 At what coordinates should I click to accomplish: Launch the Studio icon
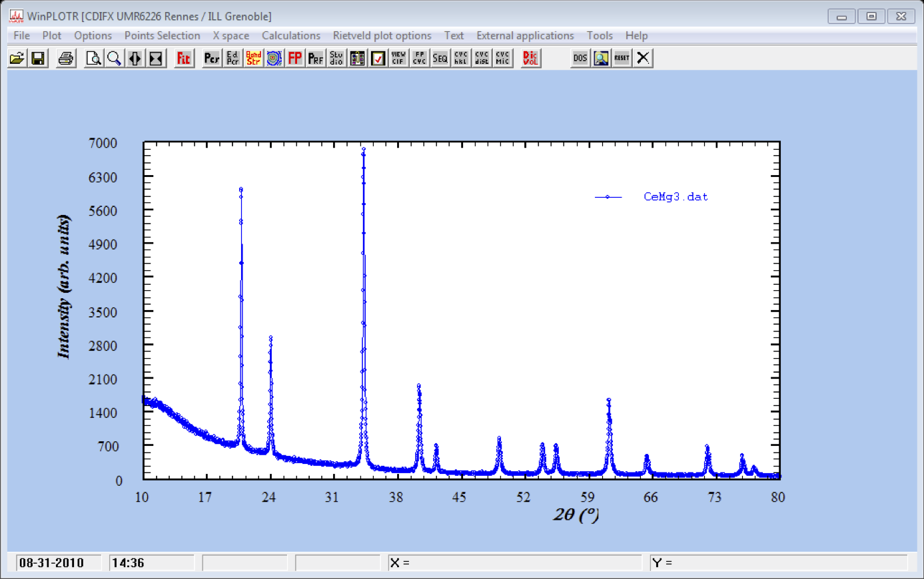pyautogui.click(x=336, y=59)
